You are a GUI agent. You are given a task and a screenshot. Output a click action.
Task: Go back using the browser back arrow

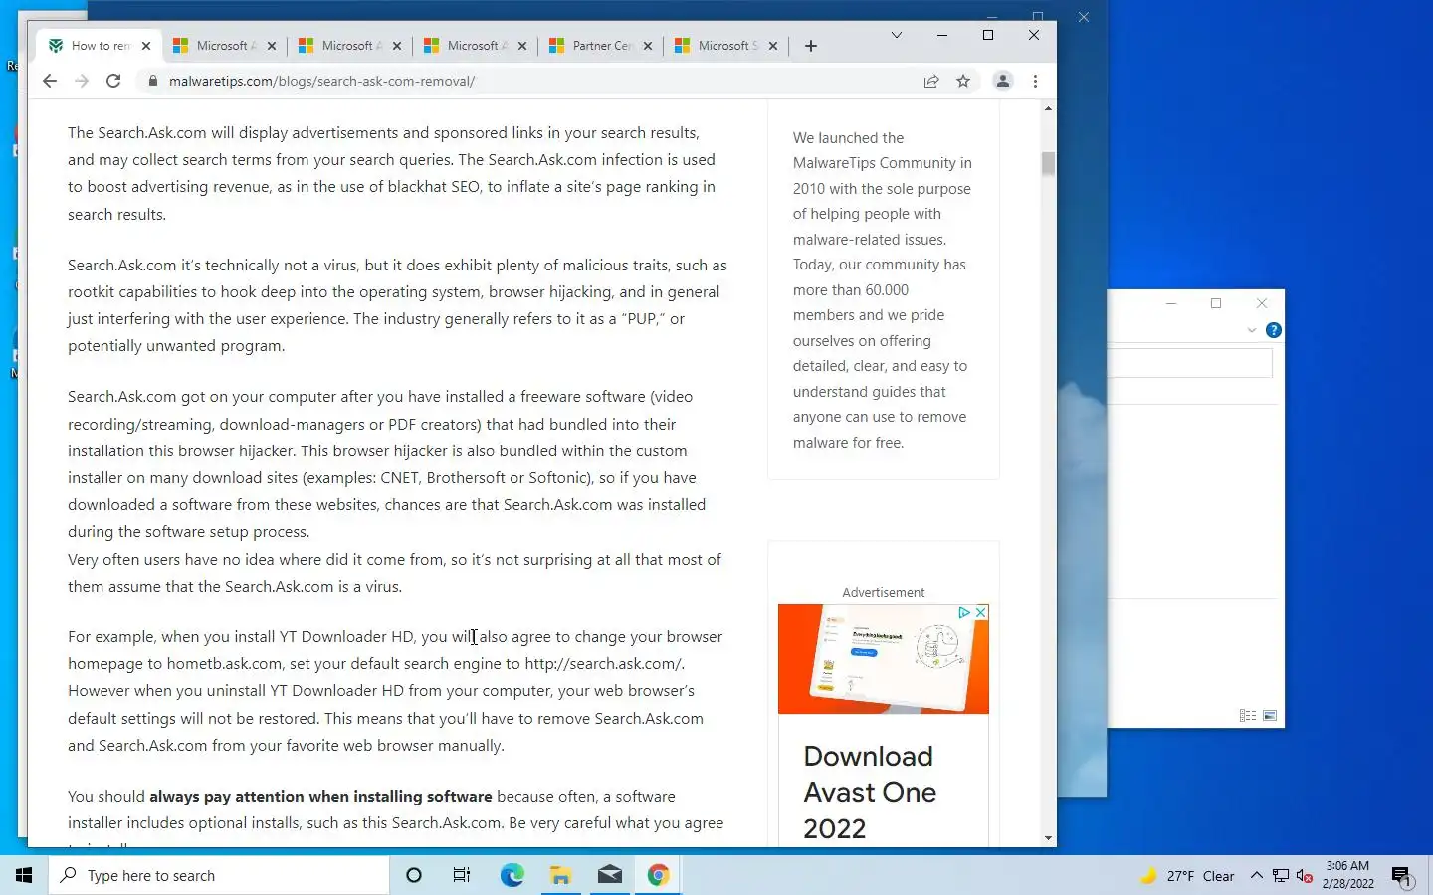click(x=50, y=81)
